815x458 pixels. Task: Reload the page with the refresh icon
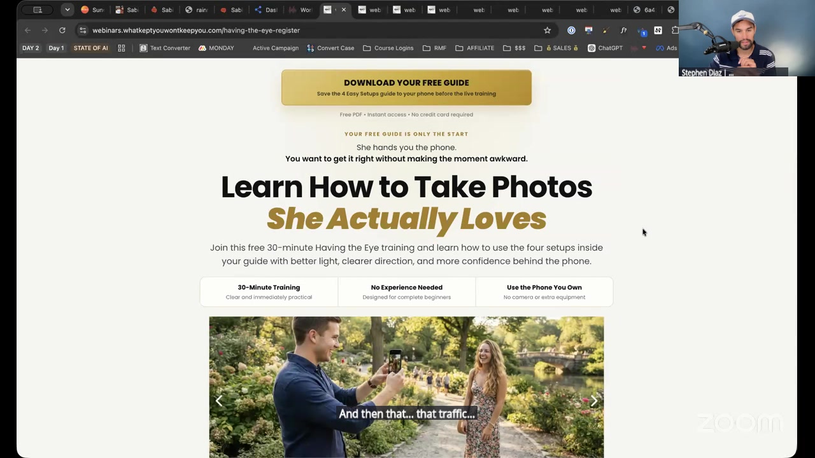tap(62, 30)
